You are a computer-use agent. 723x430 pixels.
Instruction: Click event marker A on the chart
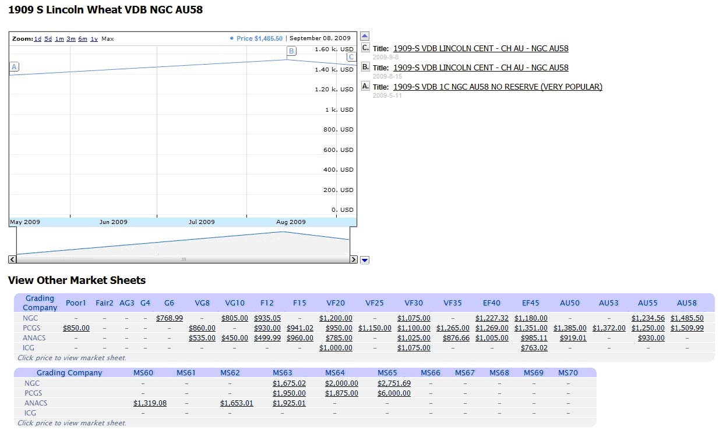(x=13, y=66)
